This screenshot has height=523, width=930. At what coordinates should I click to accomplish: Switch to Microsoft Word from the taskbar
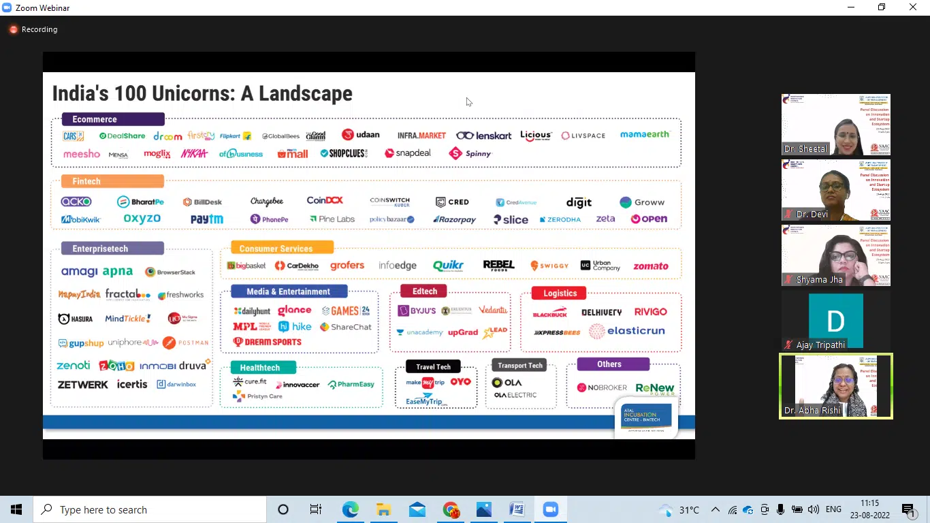[517, 509]
